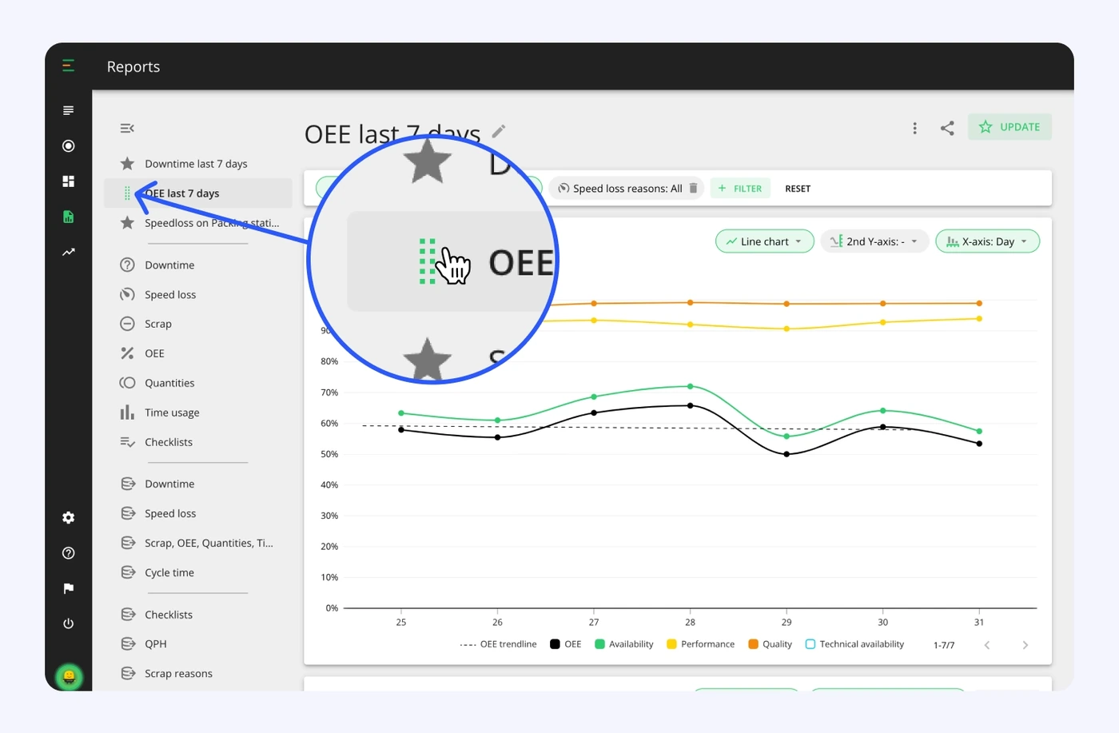This screenshot has width=1119, height=733.
Task: Expand the 2nd Y-axis dropdown
Action: pos(874,241)
